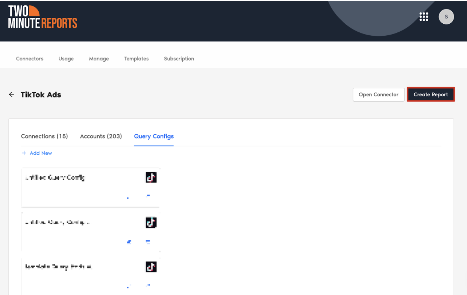This screenshot has width=467, height=295.
Task: Open the user avatar "S" menu
Action: pyautogui.click(x=446, y=17)
